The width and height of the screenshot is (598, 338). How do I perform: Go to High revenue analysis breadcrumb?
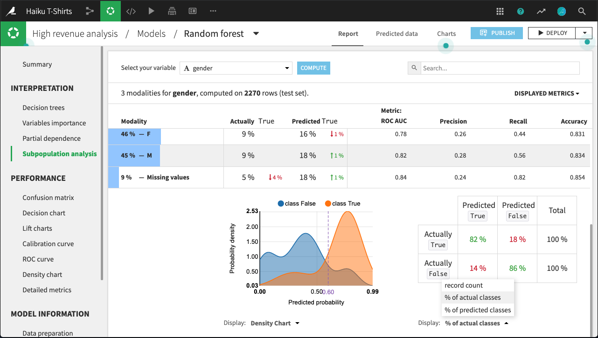coord(75,34)
